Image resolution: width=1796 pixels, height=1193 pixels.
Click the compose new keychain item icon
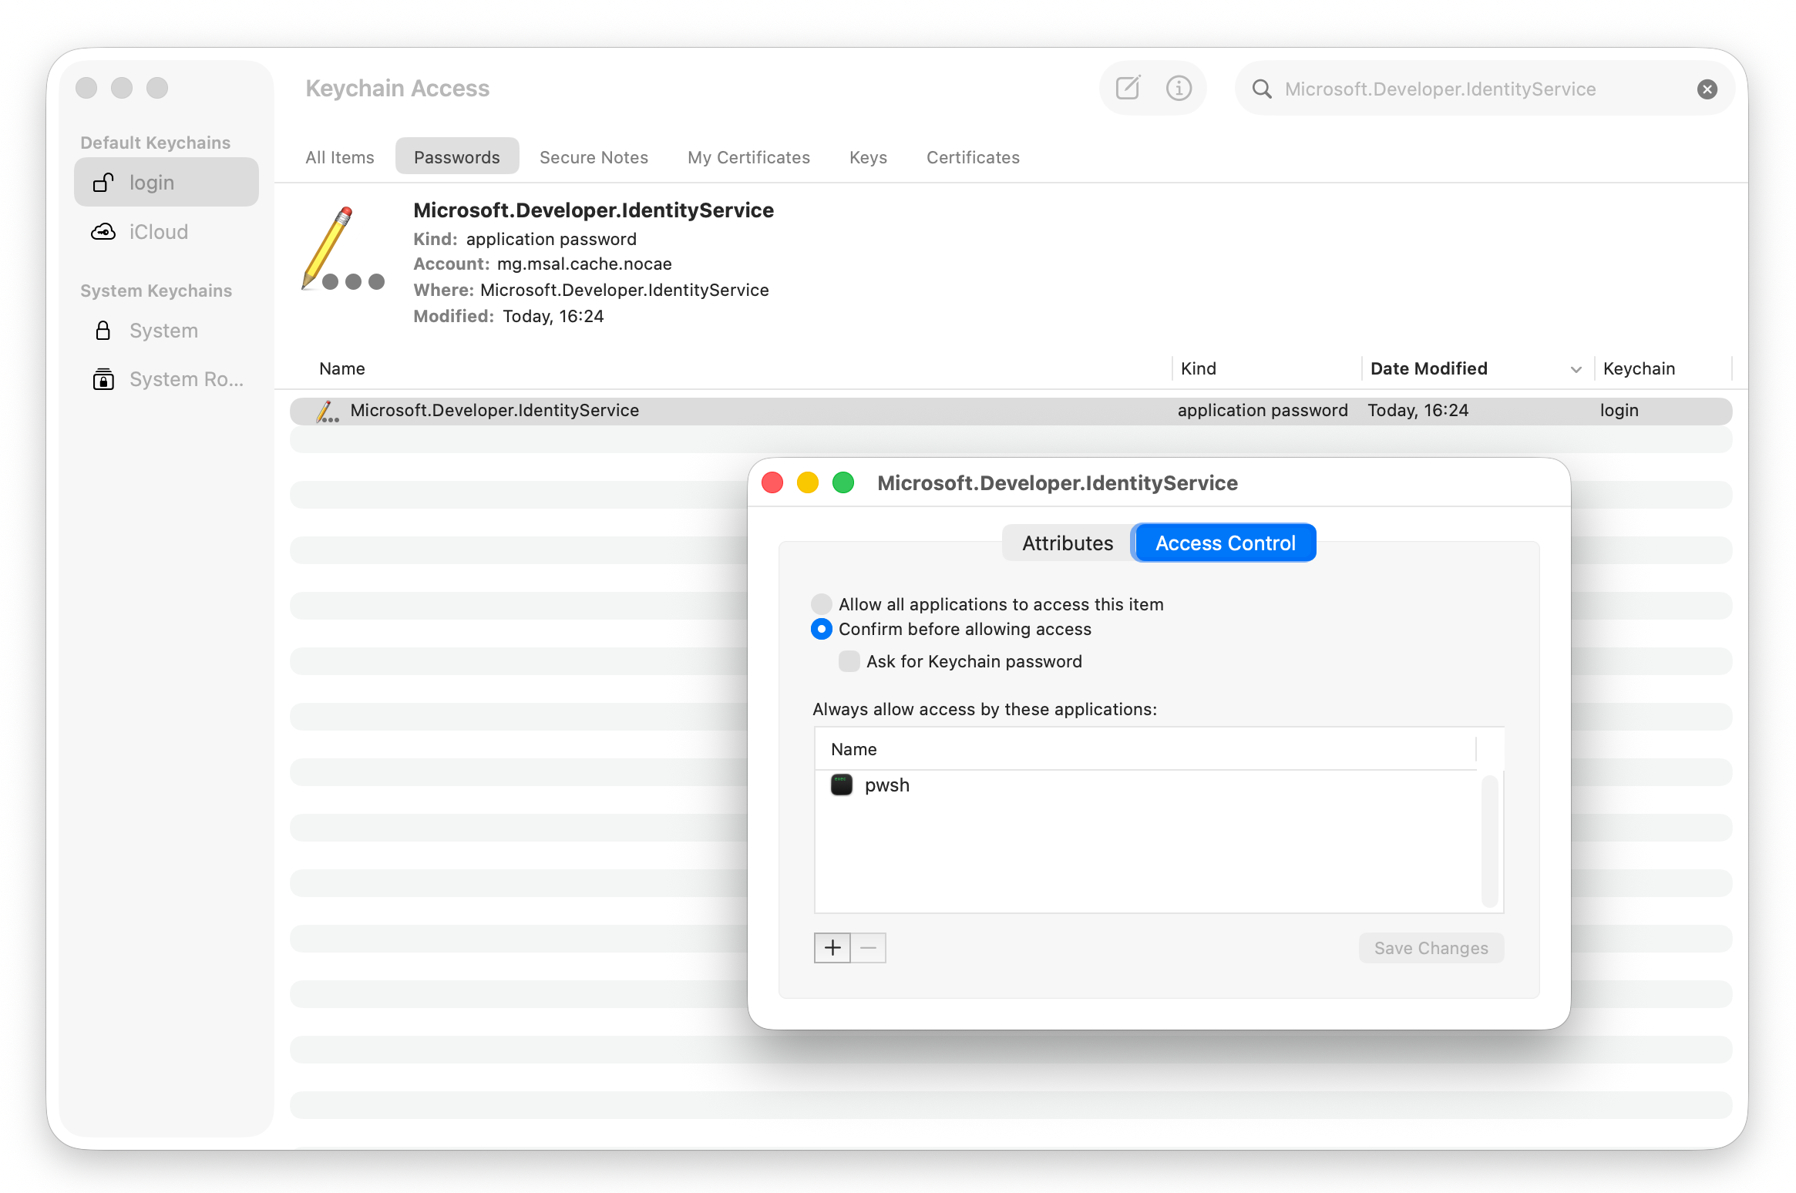(1128, 88)
